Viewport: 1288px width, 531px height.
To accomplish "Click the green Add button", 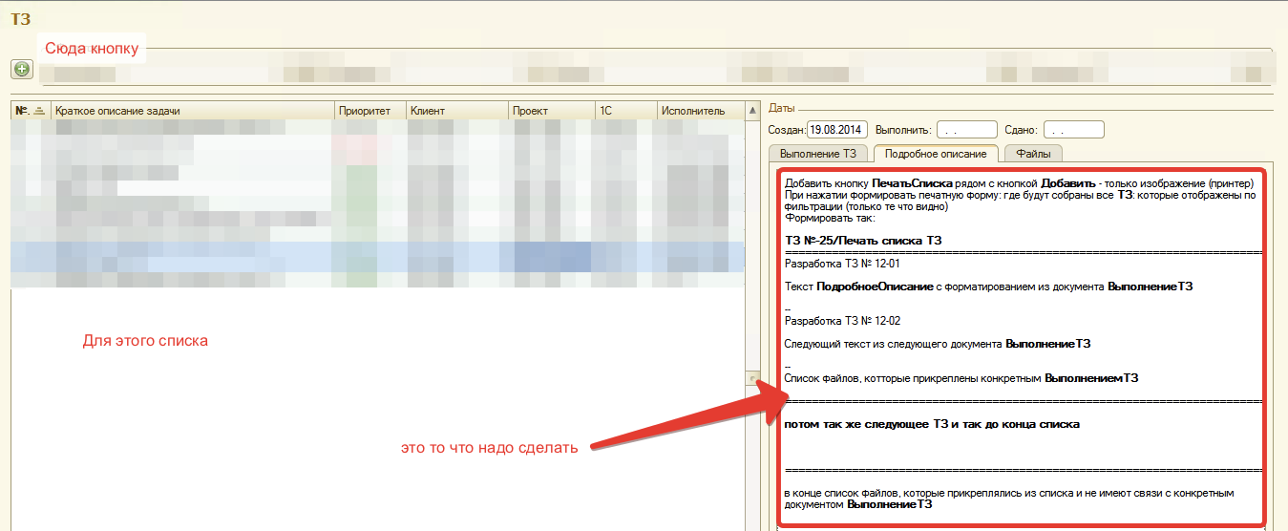I will (x=21, y=69).
